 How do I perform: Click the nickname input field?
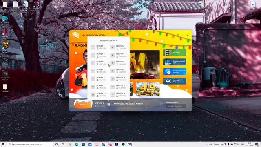click(x=176, y=106)
